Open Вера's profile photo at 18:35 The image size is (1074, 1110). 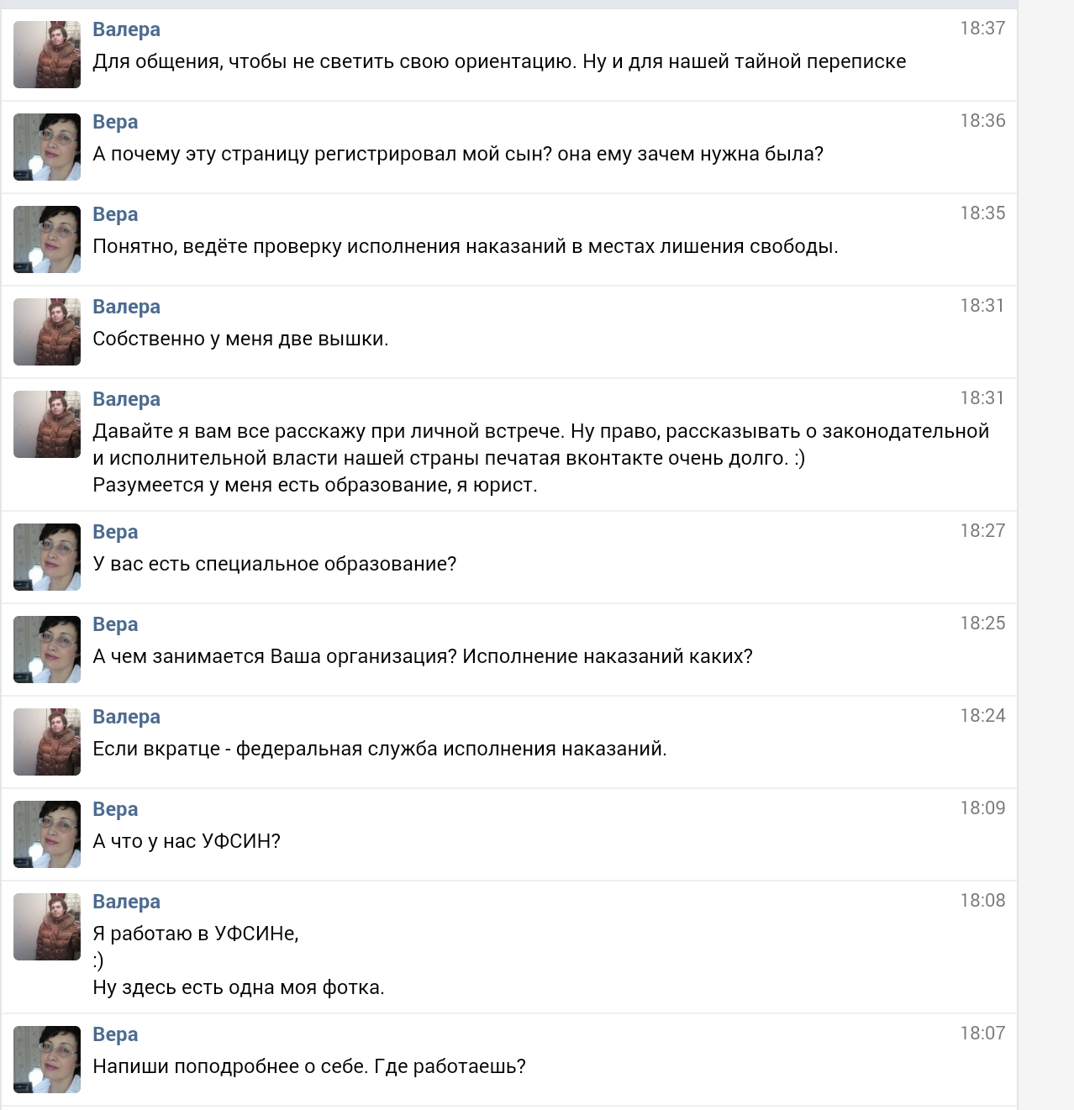[47, 239]
